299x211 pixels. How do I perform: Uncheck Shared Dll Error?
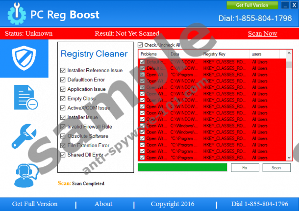[63, 155]
